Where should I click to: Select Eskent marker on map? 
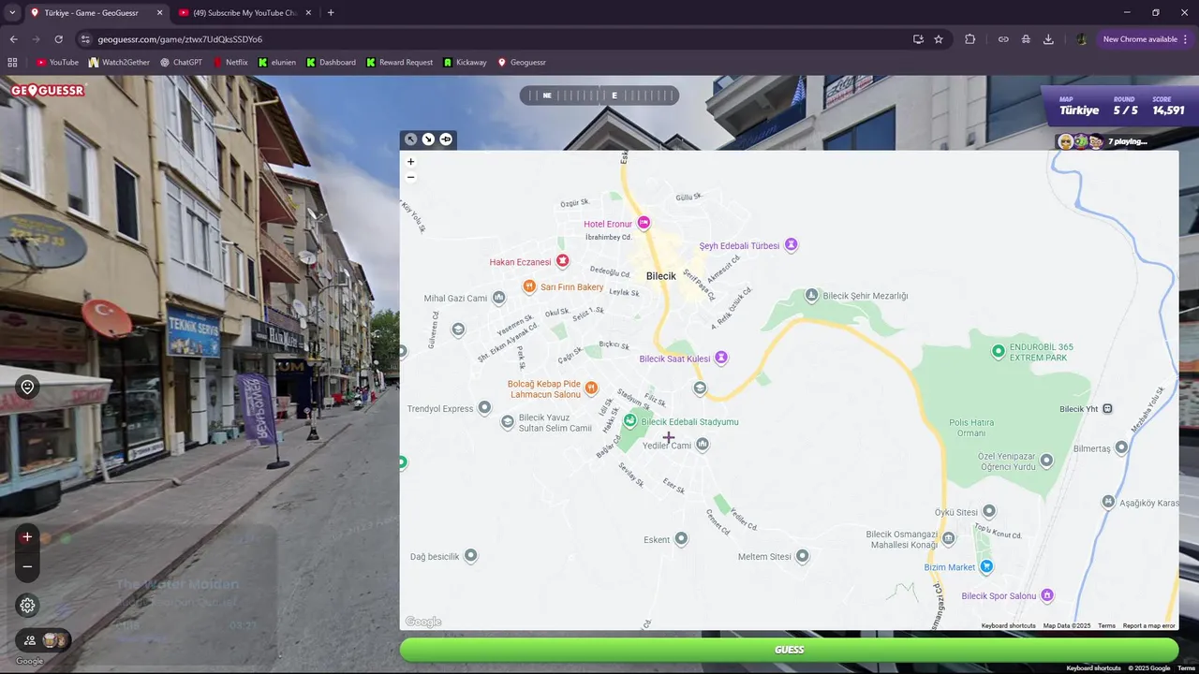coord(681,539)
